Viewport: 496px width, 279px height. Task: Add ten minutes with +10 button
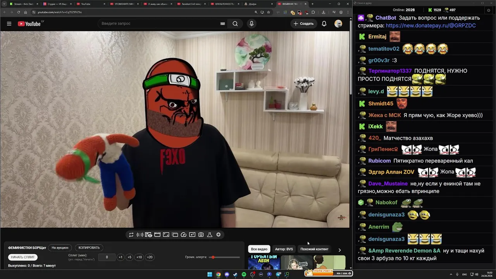(139, 257)
